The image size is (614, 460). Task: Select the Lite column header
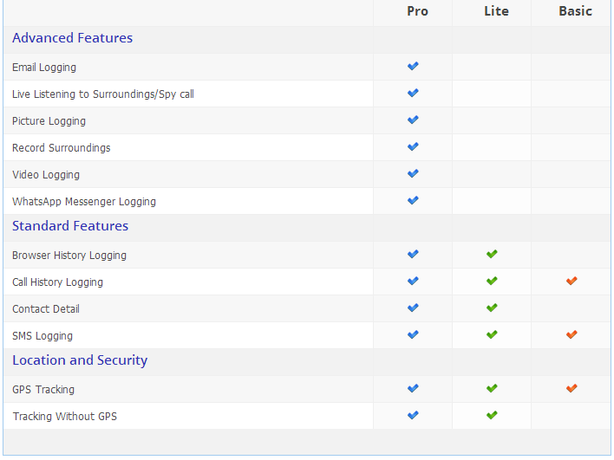(496, 11)
